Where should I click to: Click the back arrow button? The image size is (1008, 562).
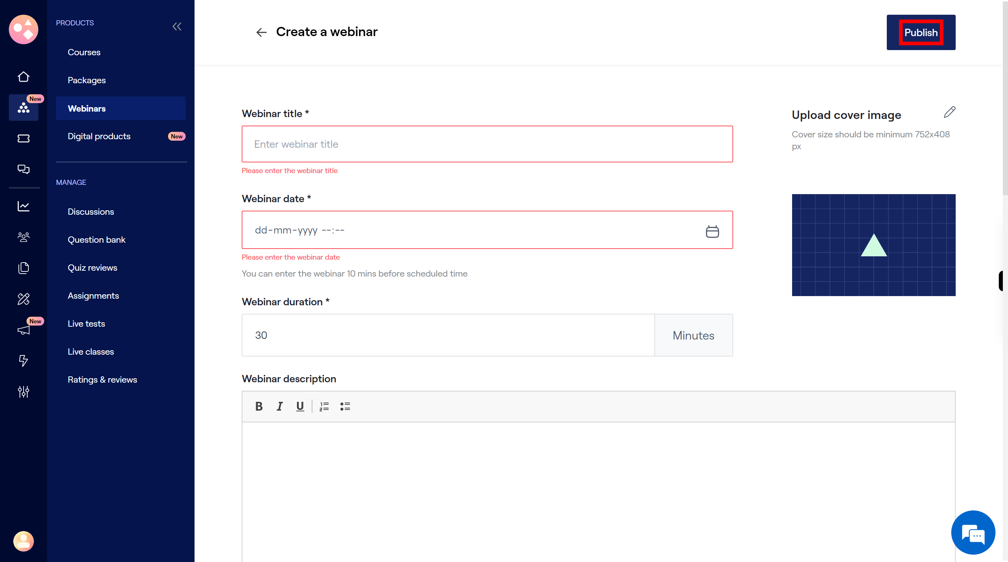coord(261,32)
